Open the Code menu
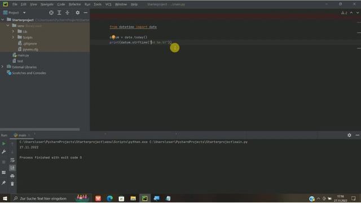 coord(61,5)
